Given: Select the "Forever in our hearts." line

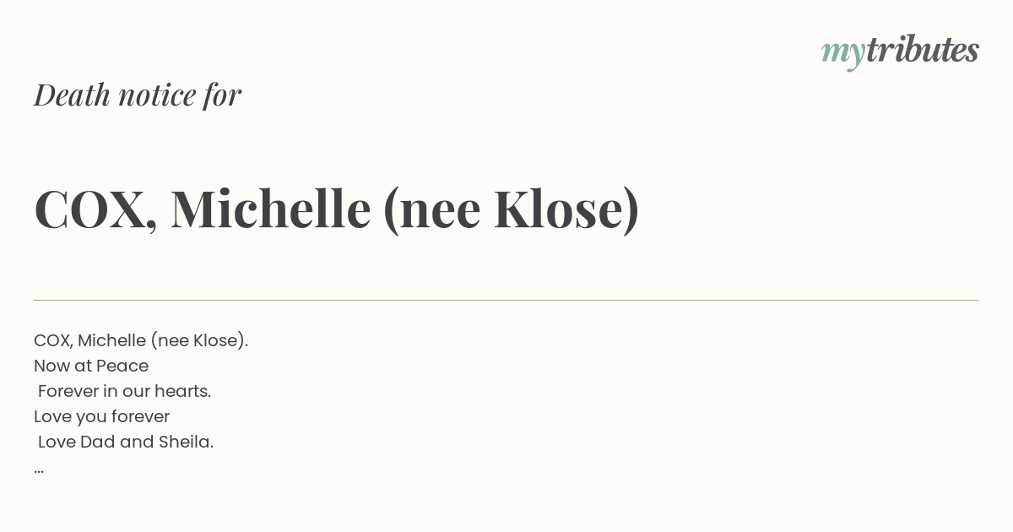Looking at the screenshot, I should pyautogui.click(x=124, y=391).
